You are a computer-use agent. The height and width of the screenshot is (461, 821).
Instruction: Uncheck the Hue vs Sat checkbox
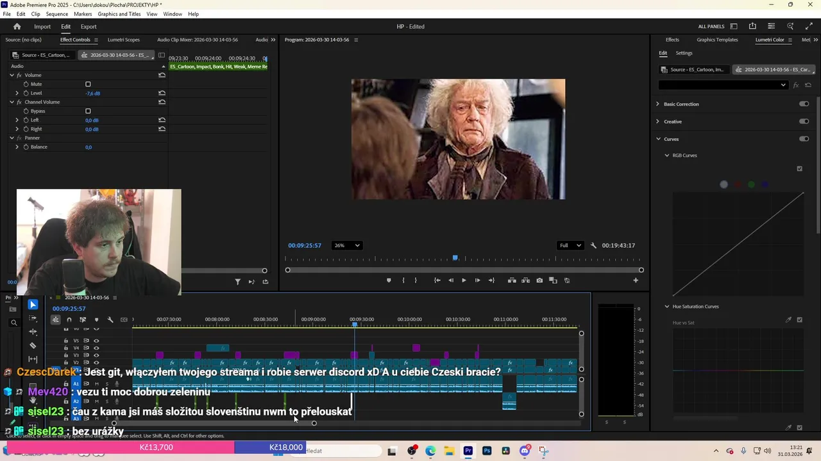point(799,320)
